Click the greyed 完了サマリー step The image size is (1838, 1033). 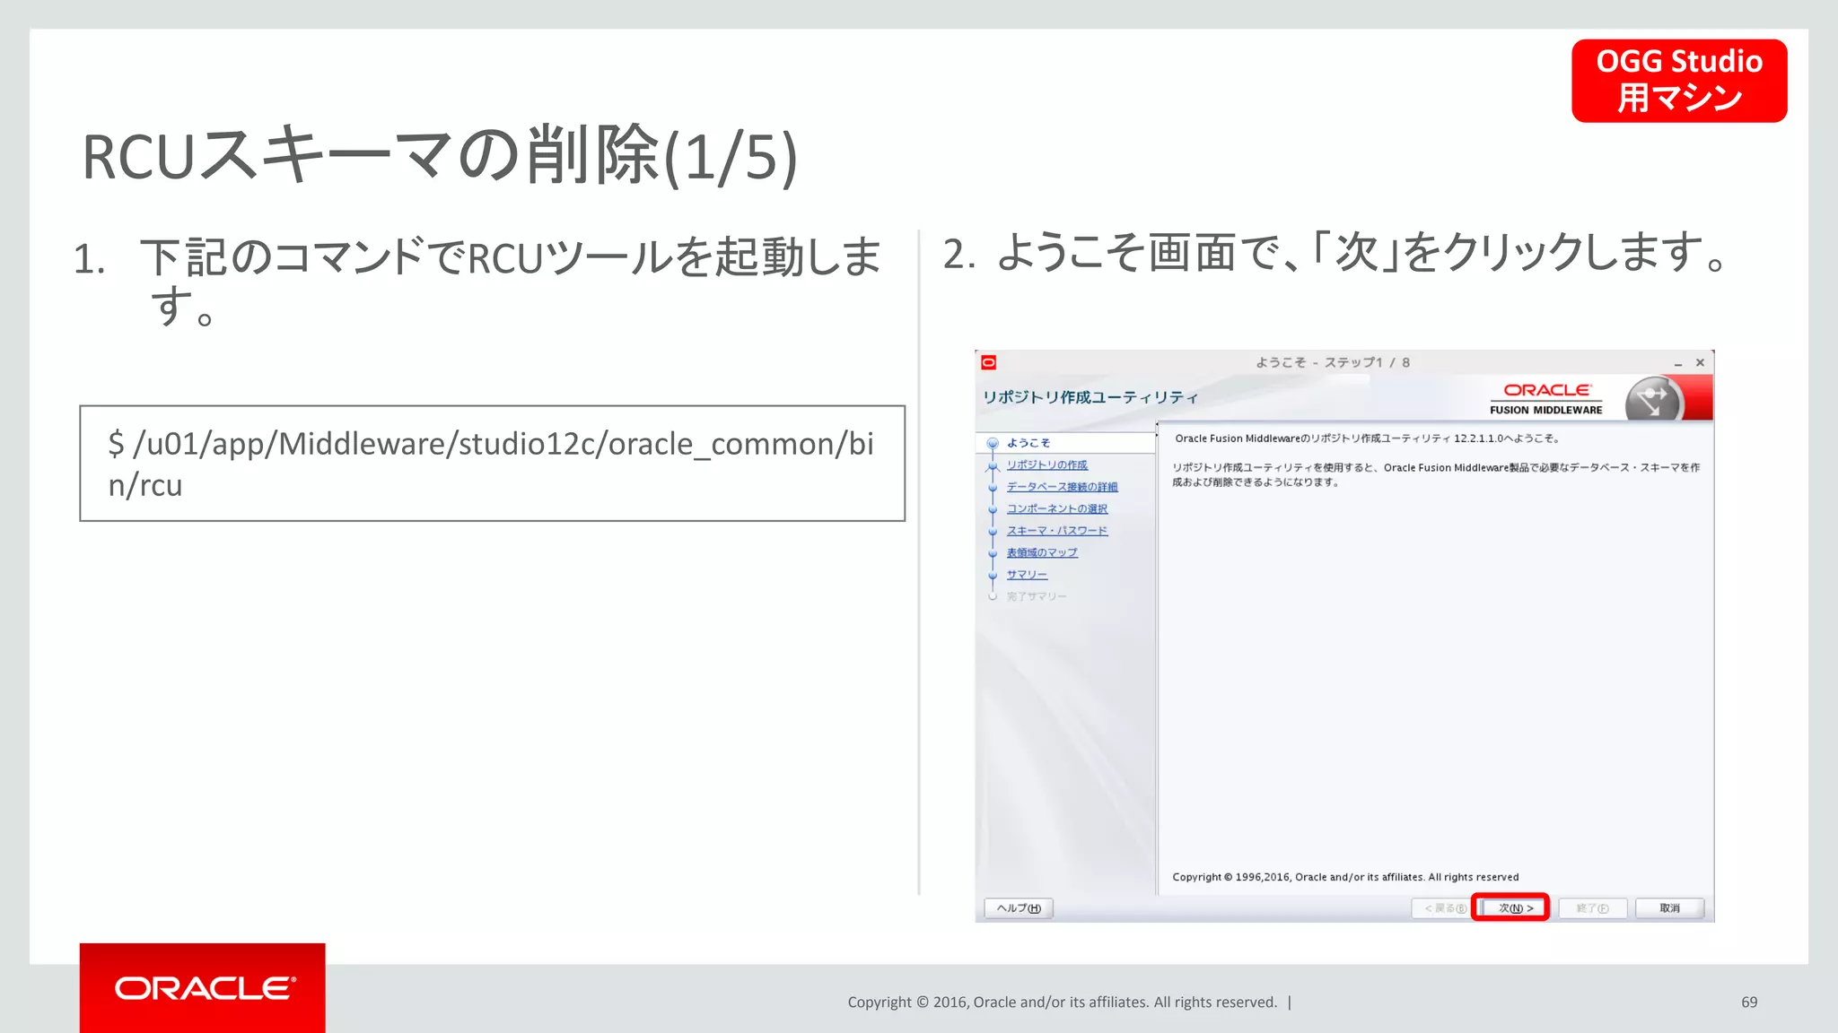coord(1037,596)
